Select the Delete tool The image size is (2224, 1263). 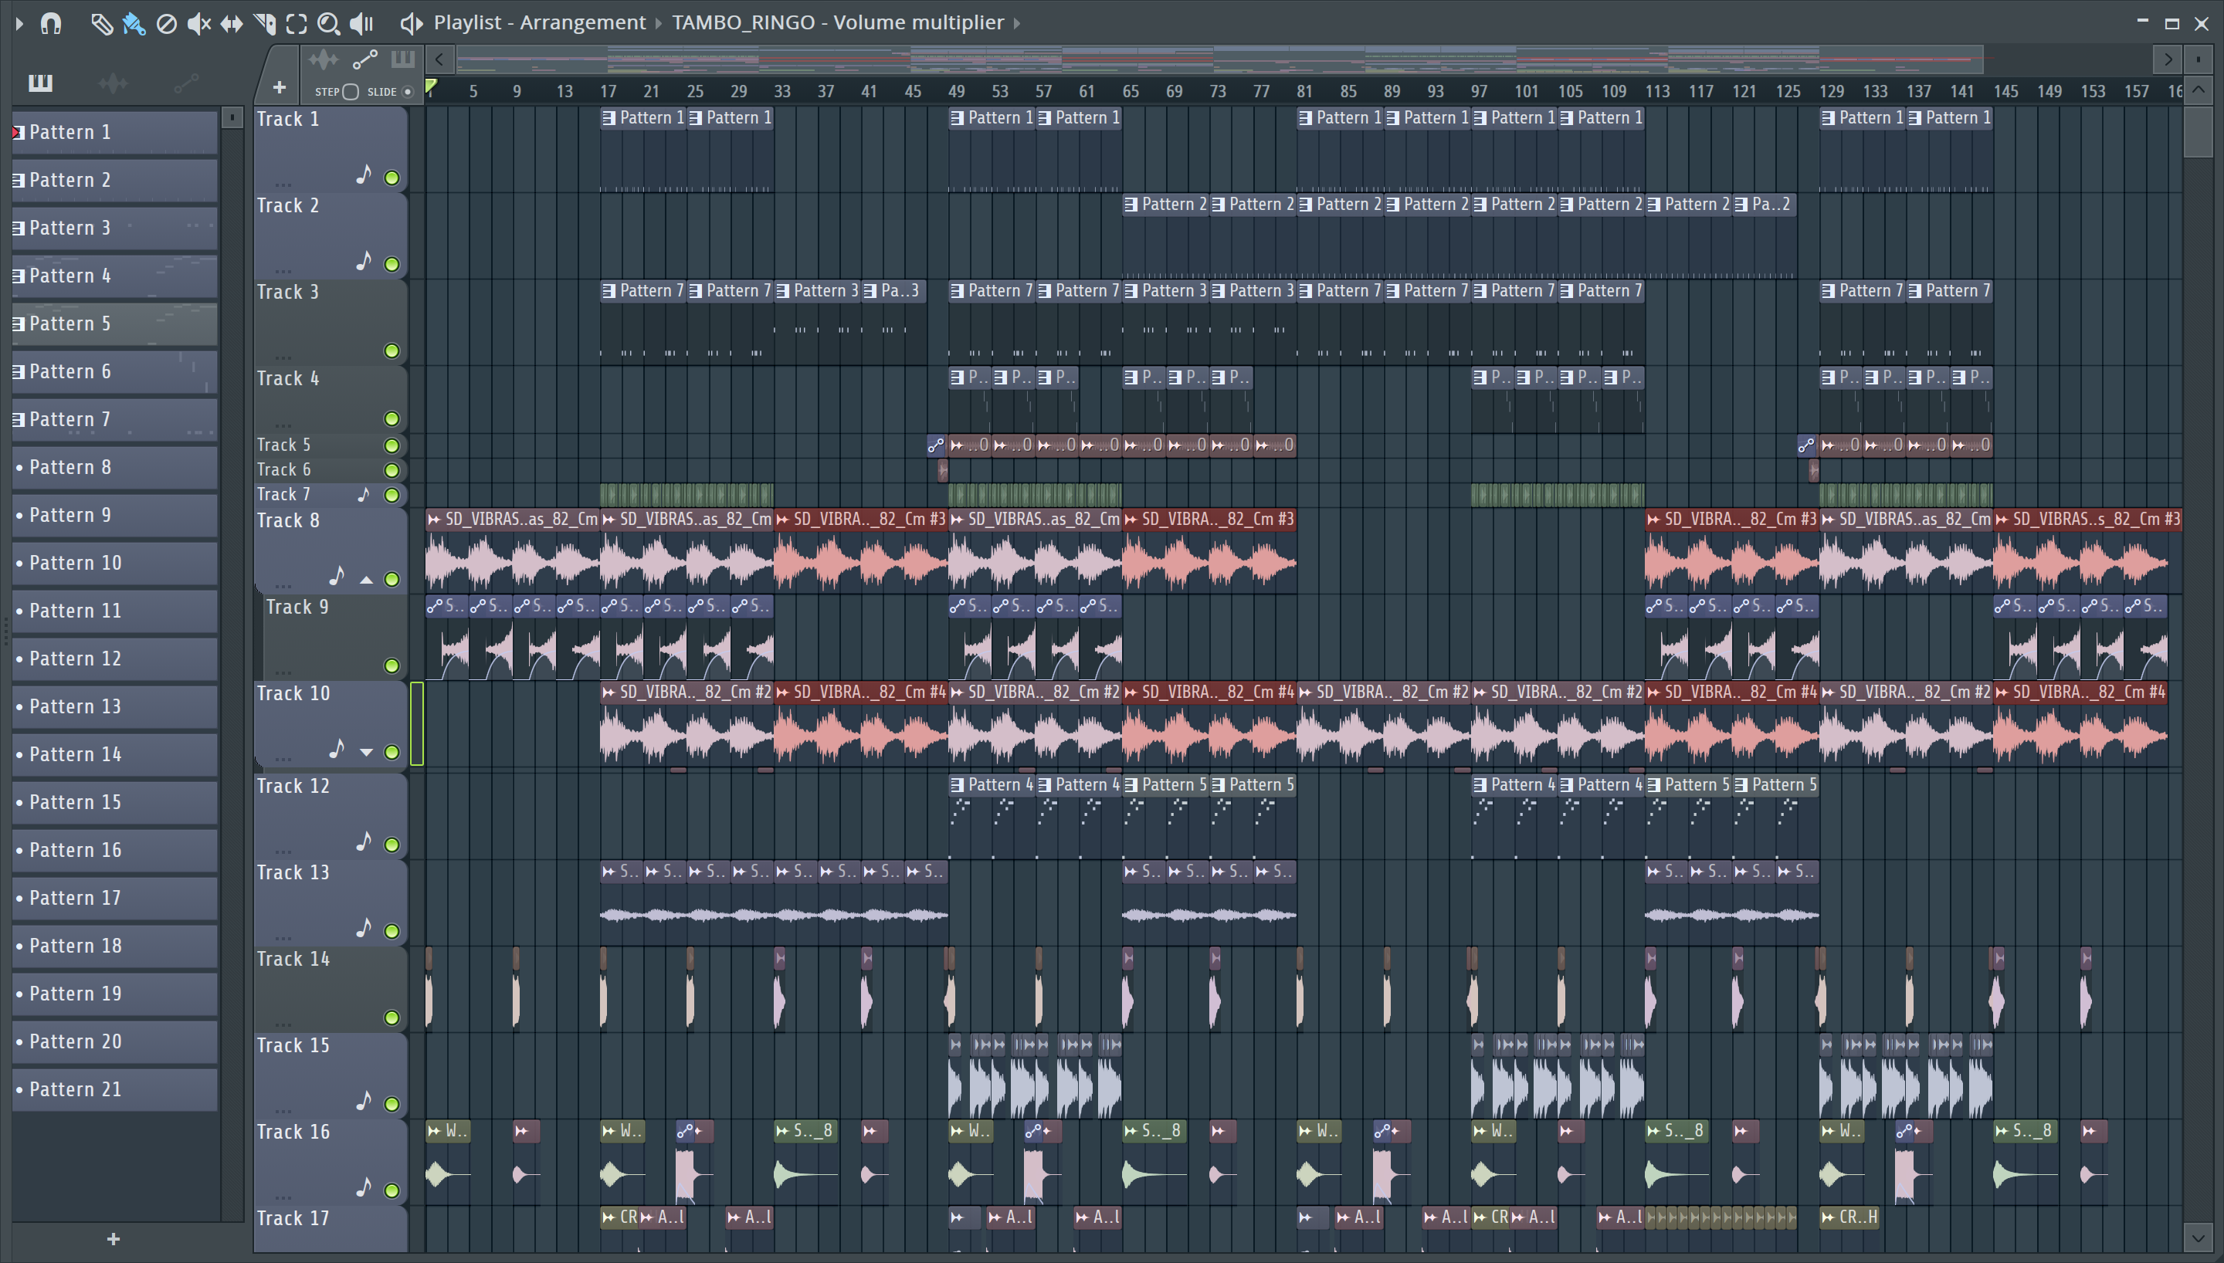point(167,23)
